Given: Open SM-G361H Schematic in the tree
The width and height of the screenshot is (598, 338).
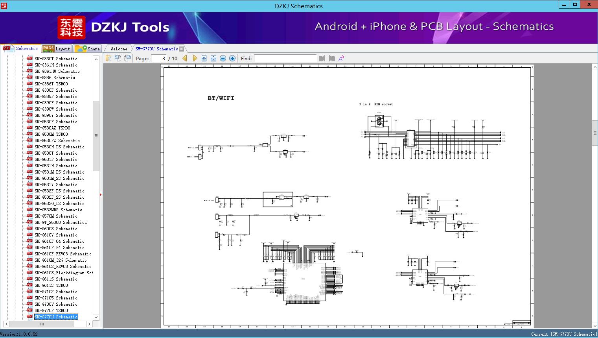Looking at the screenshot, I should (x=56, y=65).
